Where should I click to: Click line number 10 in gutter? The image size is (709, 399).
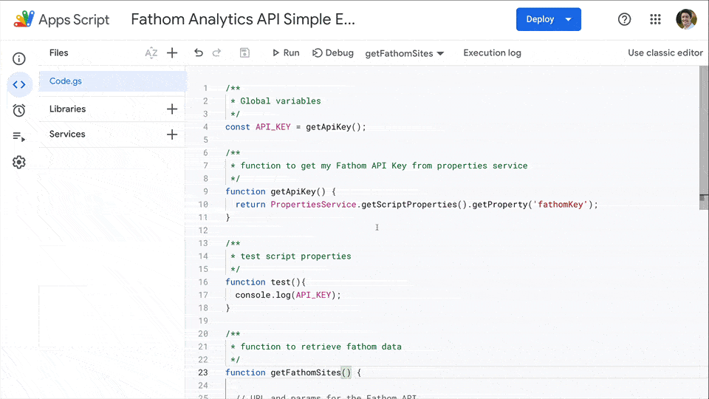point(203,205)
